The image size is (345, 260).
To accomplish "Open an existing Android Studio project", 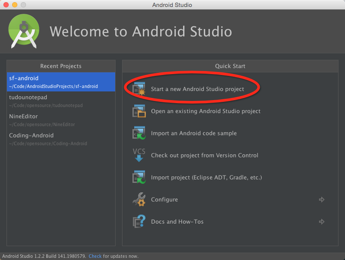I will click(206, 111).
